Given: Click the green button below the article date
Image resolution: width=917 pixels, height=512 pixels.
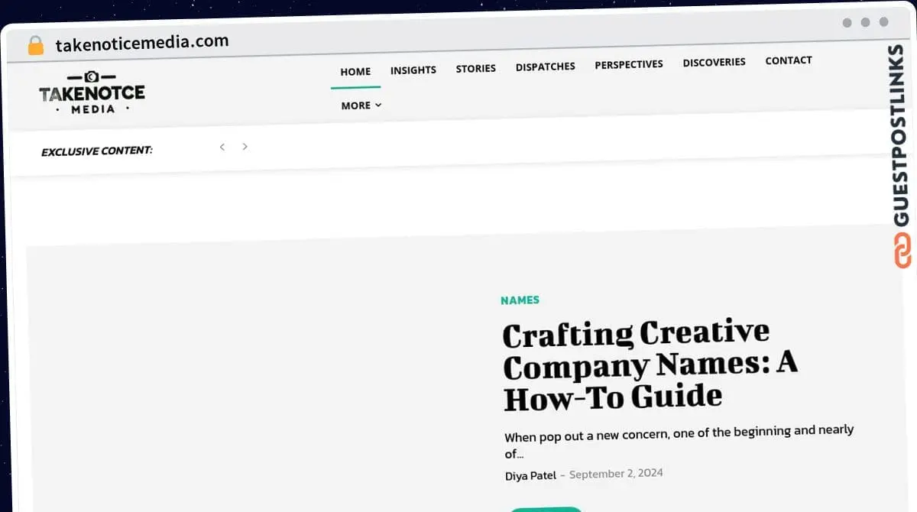Looking at the screenshot, I should point(546,509).
